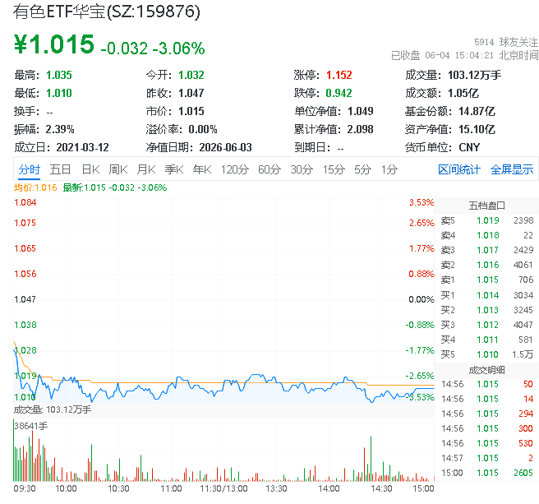Click the 跌停 value 0.942

339,93
